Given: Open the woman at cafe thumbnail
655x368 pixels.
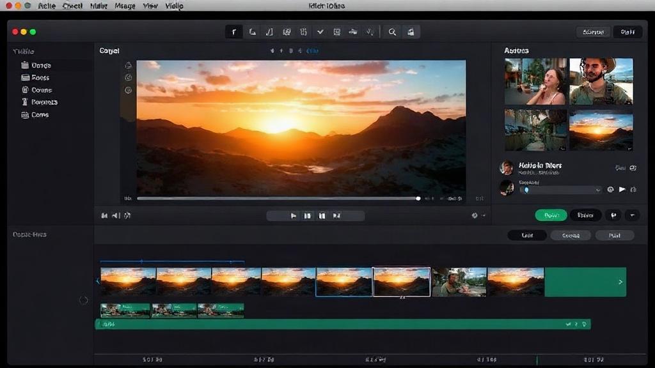Looking at the screenshot, I should click(x=536, y=81).
